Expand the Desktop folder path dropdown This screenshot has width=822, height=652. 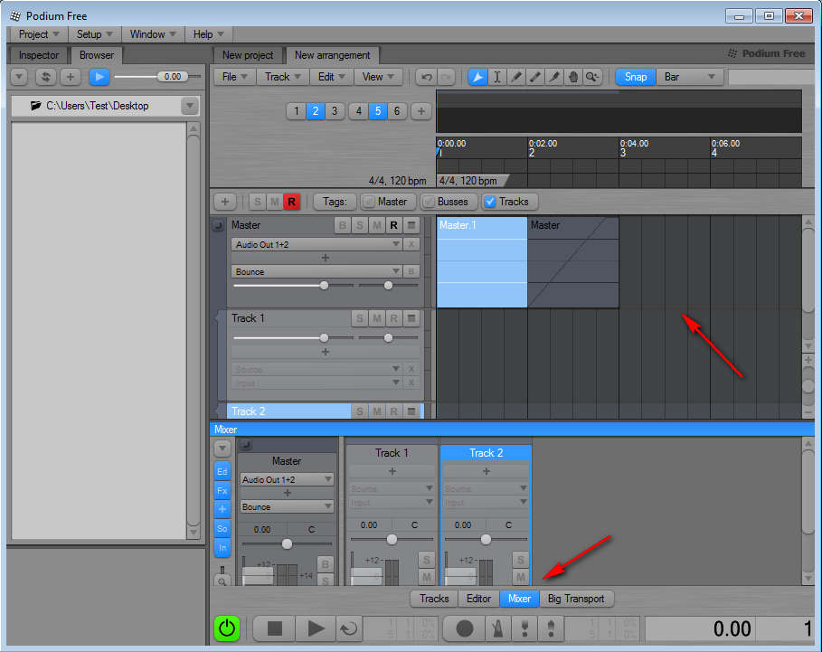(189, 106)
